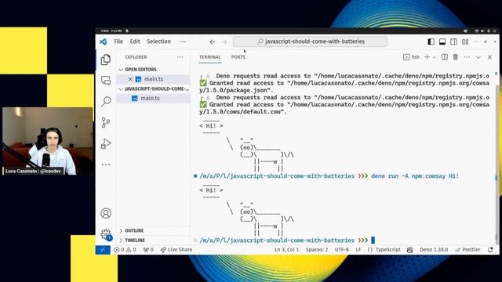
Task: Click the command center search box
Action: click(310, 42)
